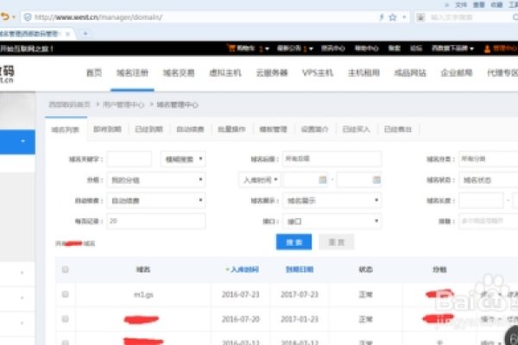The height and width of the screenshot is (345, 518).
Task: Click the browser search text box
Action: click(x=469, y=17)
